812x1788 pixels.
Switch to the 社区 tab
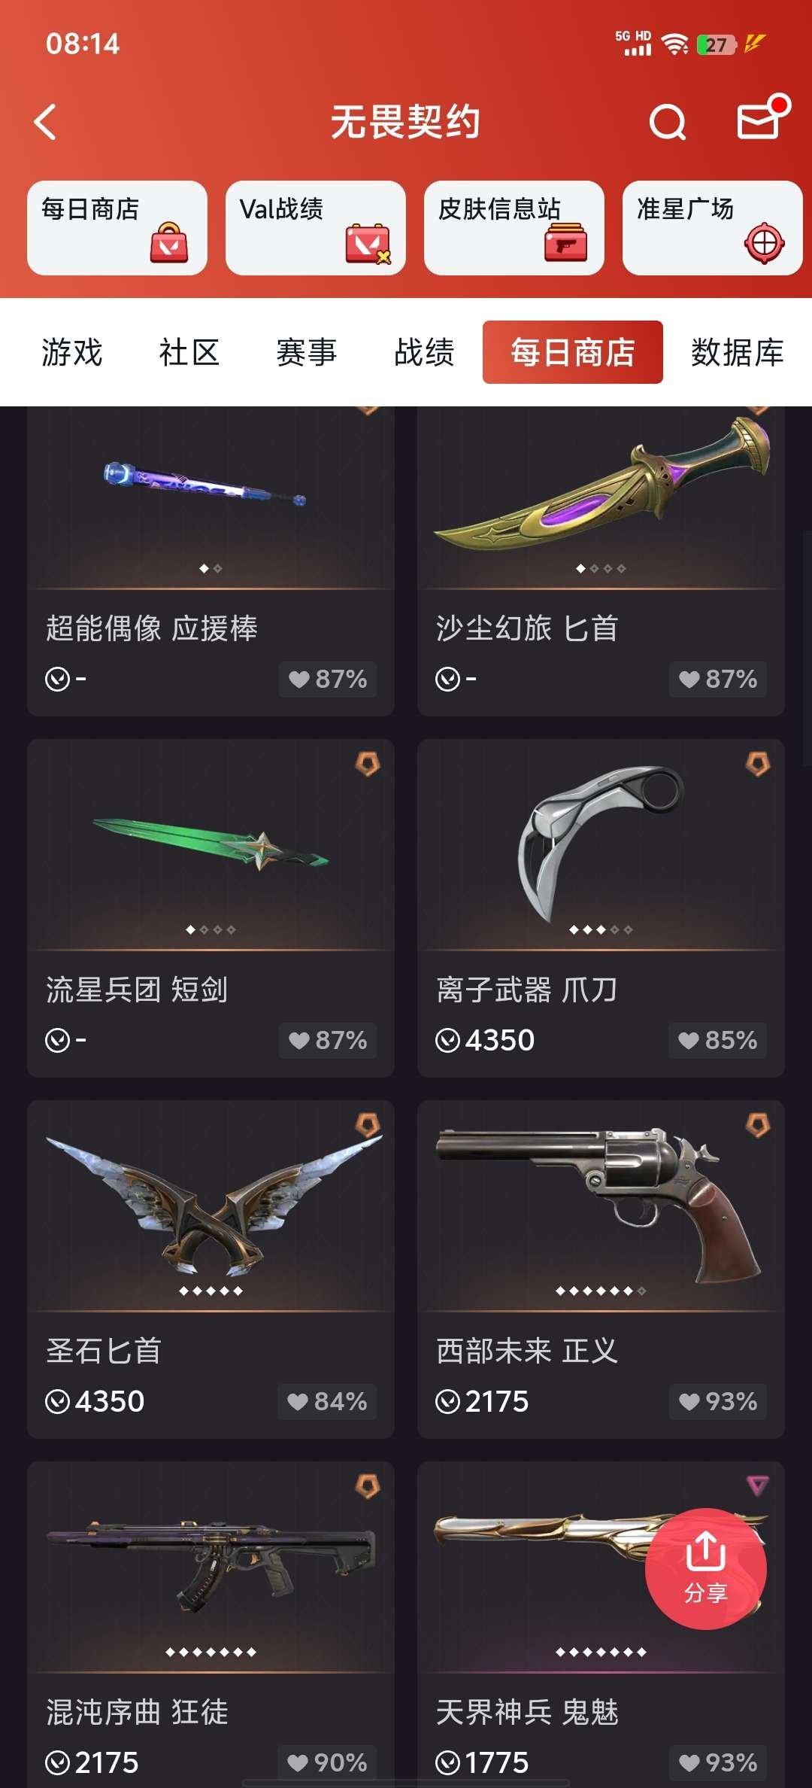pos(189,352)
